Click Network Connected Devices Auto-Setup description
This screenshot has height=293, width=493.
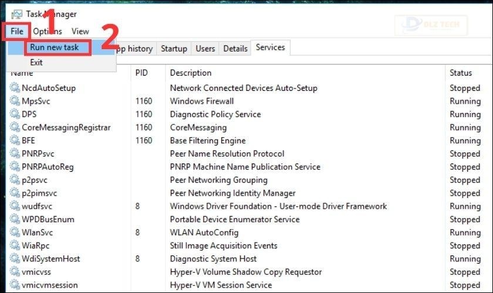click(244, 88)
